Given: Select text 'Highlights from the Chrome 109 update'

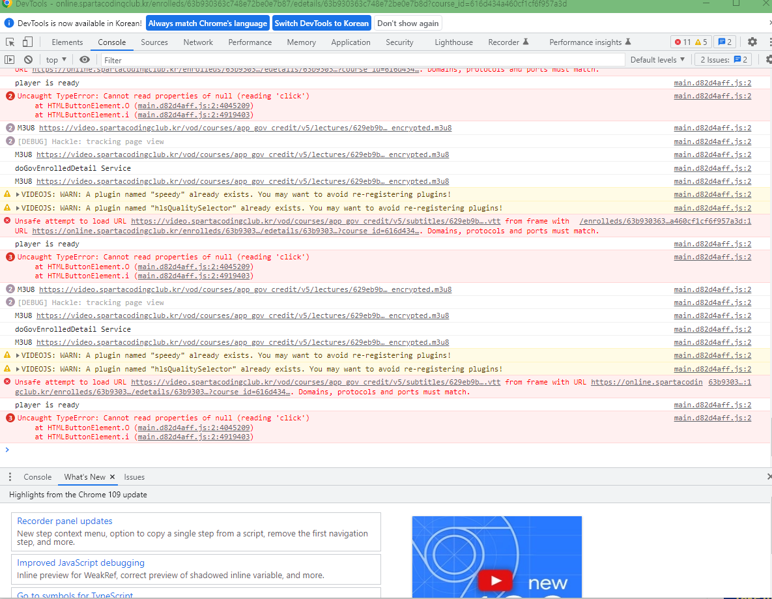Looking at the screenshot, I should tap(78, 495).
